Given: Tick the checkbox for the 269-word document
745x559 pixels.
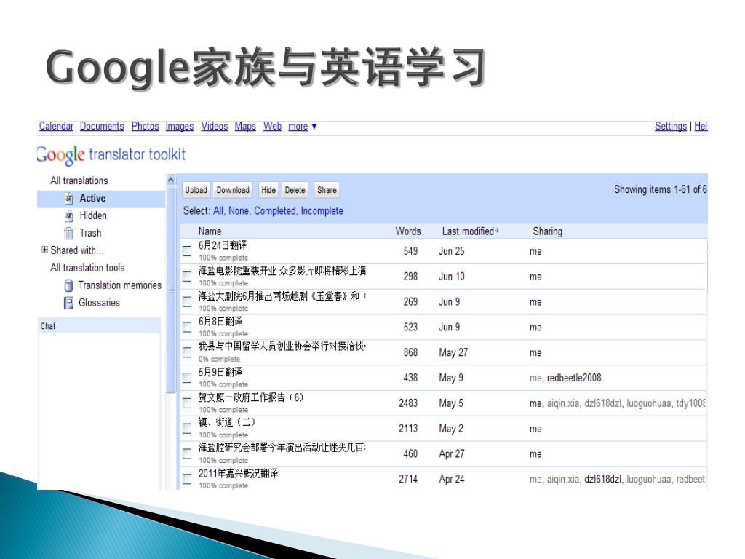Looking at the screenshot, I should click(187, 302).
